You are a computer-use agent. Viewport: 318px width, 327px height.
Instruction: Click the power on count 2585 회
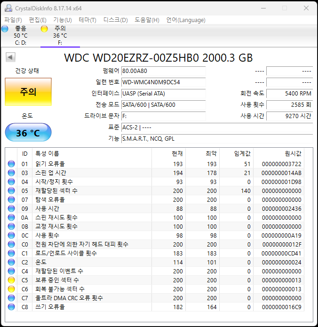tap(290, 105)
